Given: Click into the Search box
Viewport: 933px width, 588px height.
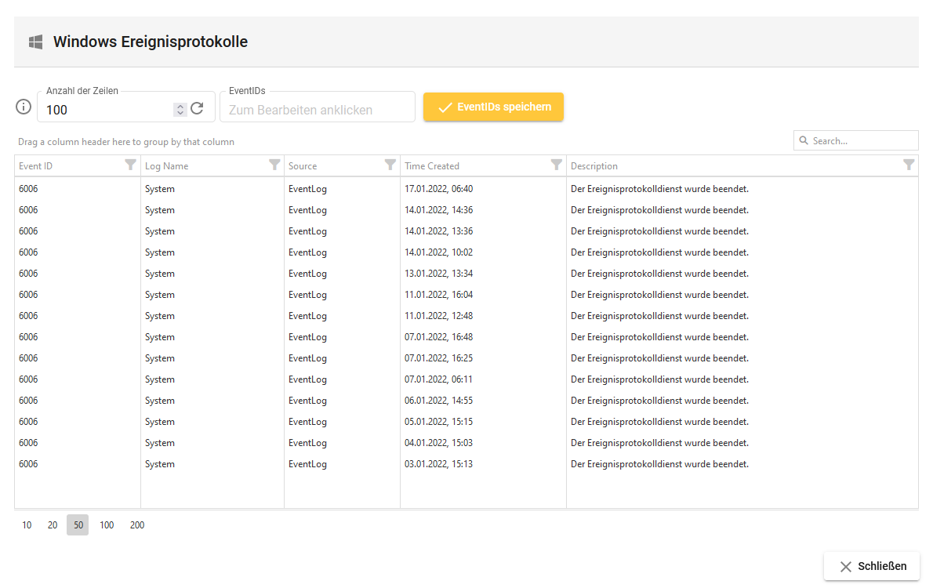Looking at the screenshot, I should (x=861, y=141).
